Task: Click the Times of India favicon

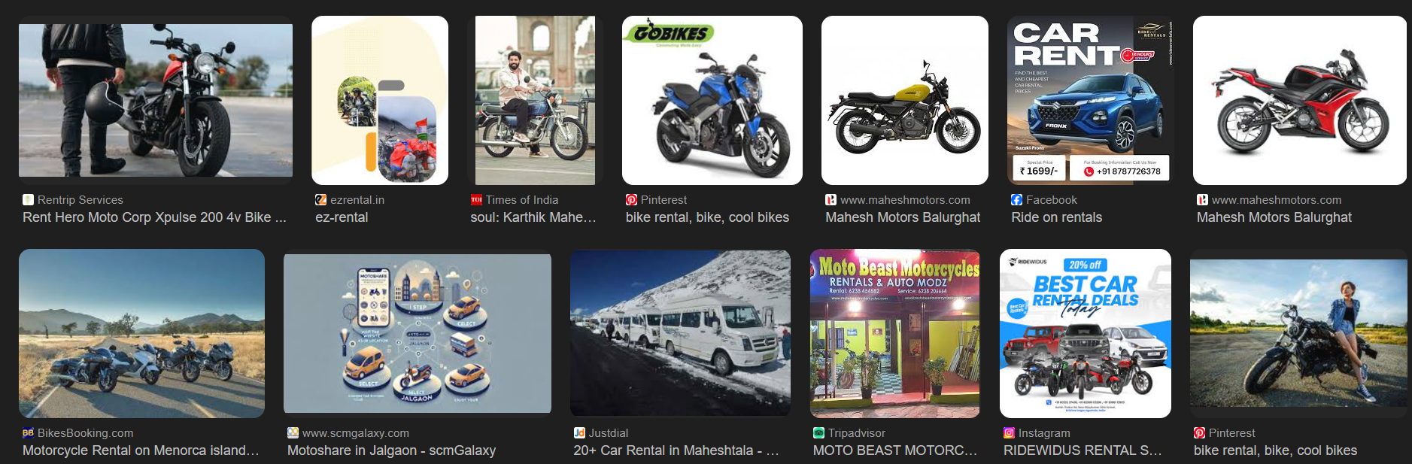Action: pyautogui.click(x=476, y=200)
